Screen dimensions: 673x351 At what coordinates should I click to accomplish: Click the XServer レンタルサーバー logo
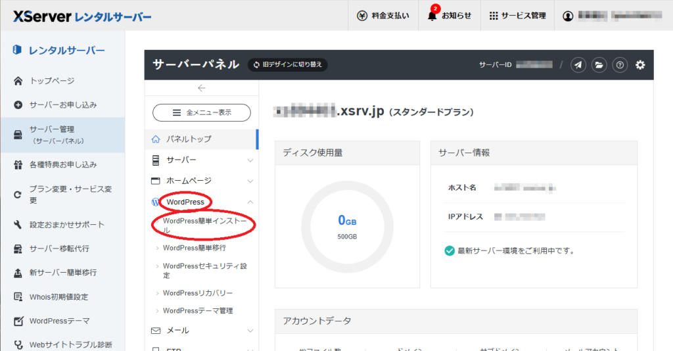82,16
